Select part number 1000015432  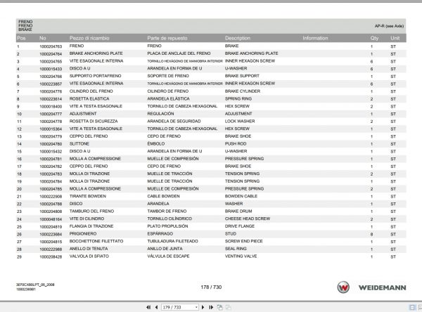(x=51, y=152)
